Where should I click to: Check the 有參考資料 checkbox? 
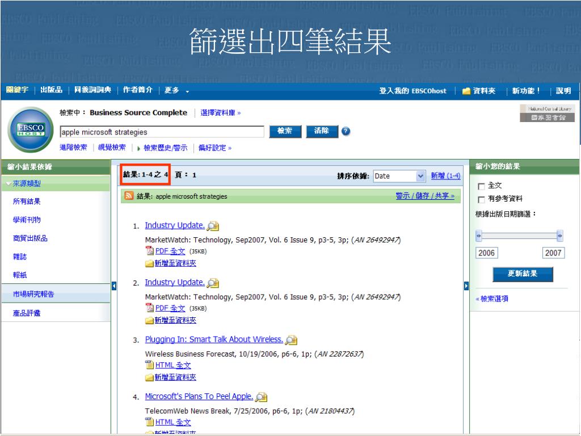coord(481,199)
